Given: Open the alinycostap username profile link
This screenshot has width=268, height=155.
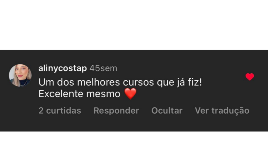Looking at the screenshot, I should [62, 68].
